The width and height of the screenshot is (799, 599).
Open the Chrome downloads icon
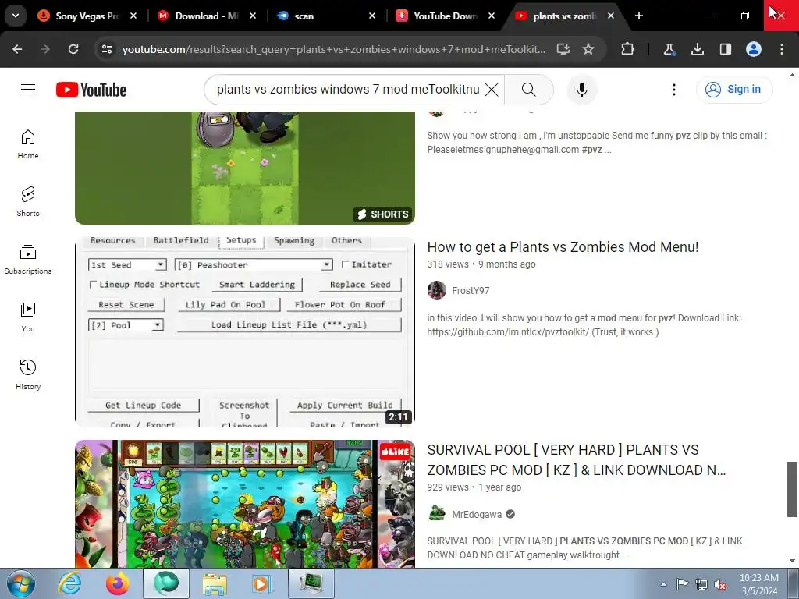tap(697, 49)
